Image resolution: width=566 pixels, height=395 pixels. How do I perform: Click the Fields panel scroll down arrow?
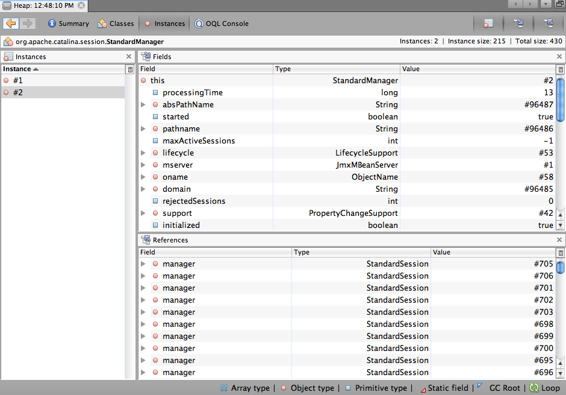(x=560, y=225)
